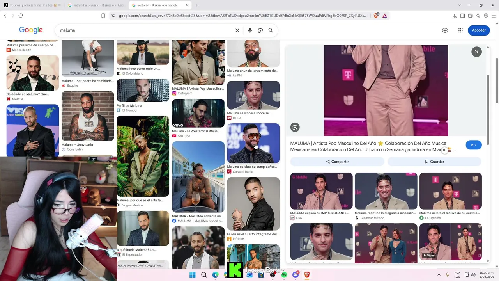499x281 pixels.
Task: Click the 'El Colombiano' source label
Action: click(133, 73)
